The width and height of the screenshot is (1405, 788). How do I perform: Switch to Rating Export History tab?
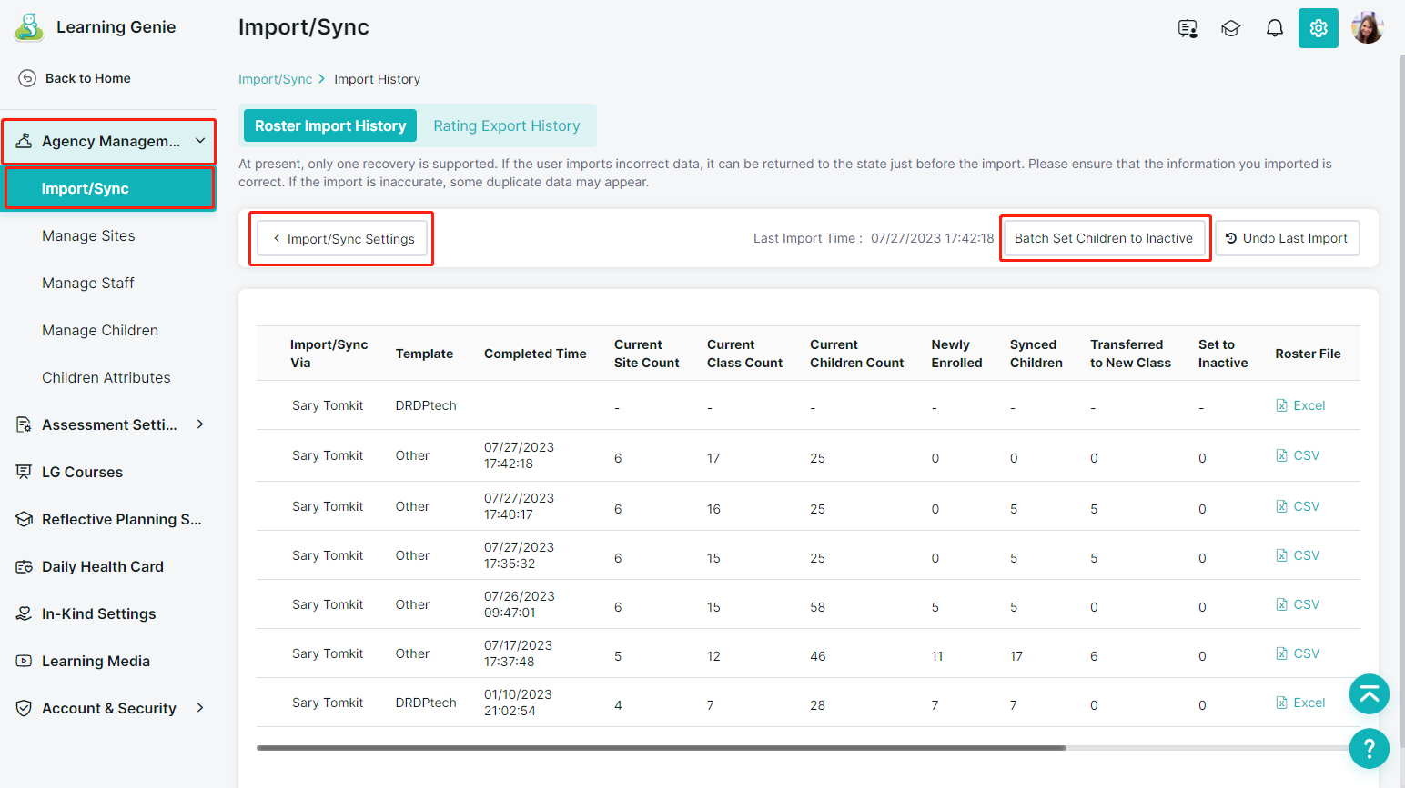[x=506, y=125]
